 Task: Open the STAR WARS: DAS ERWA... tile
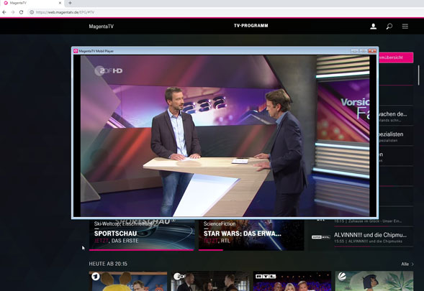[x=251, y=234]
